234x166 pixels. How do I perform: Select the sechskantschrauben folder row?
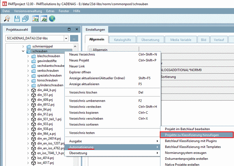click(51, 66)
